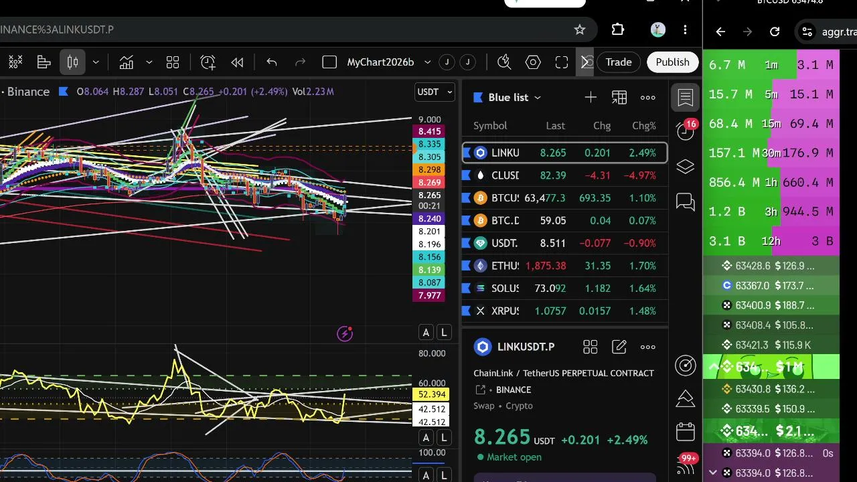Image resolution: width=857 pixels, height=482 pixels.
Task: Toggle log scale L on the RSI pane
Action: pos(443,438)
